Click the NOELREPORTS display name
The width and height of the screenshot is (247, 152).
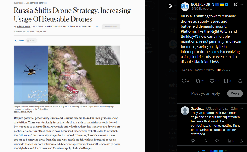(202, 4)
